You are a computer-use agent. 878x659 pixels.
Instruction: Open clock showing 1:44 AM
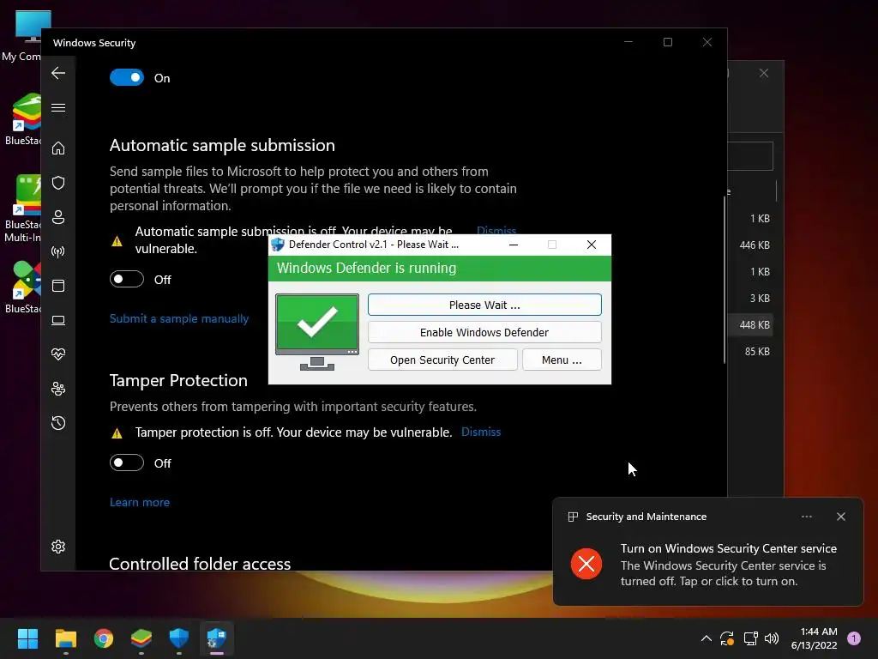click(x=814, y=638)
